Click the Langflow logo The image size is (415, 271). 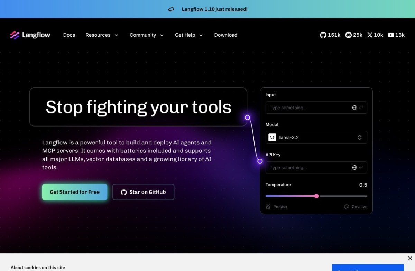point(30,35)
